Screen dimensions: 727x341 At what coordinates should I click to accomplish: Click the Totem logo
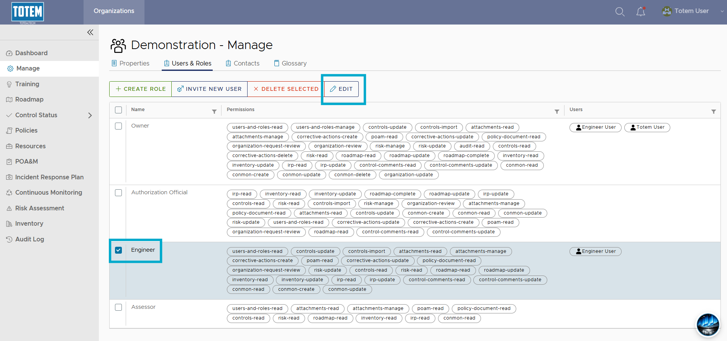click(28, 12)
